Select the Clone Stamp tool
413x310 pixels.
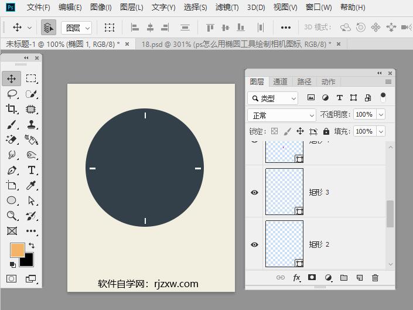pos(31,124)
